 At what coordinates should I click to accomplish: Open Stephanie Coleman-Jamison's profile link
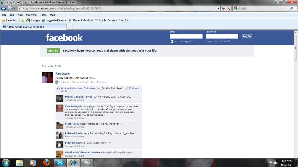tap(83, 153)
